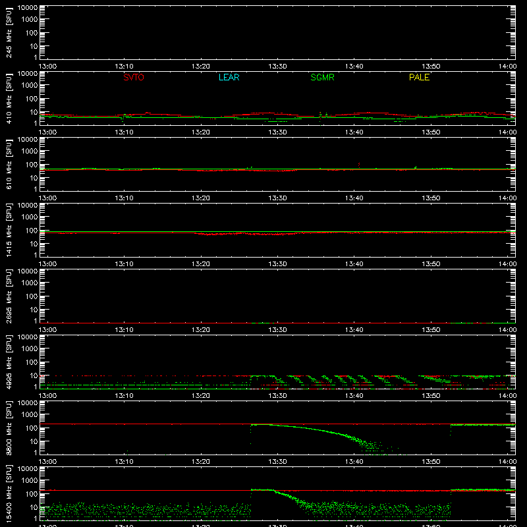
Task: Click 13:20 time label under 1415 MHz panel
Action: (201, 264)
